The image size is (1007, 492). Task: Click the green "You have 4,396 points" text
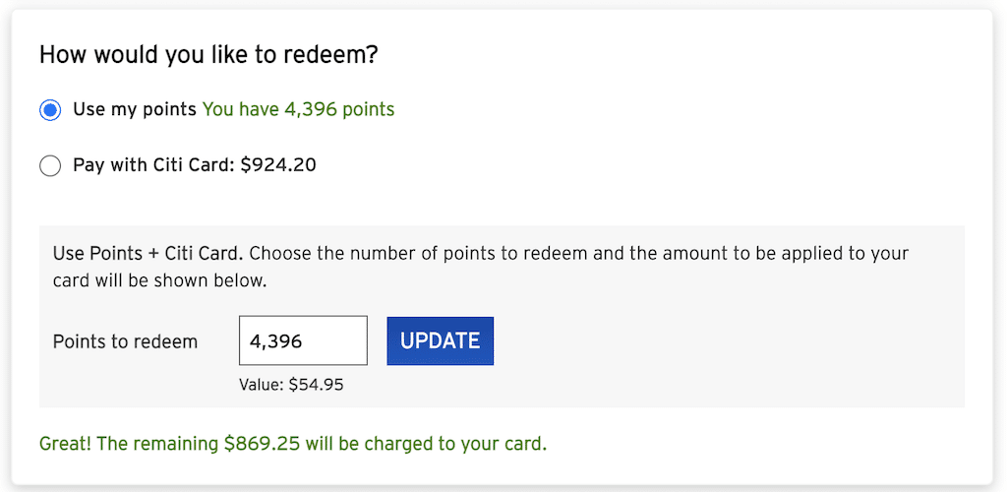pyautogui.click(x=298, y=110)
